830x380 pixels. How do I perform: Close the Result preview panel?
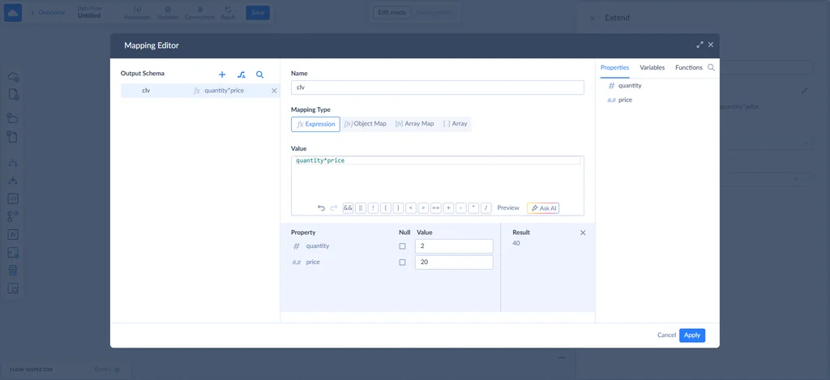(583, 233)
